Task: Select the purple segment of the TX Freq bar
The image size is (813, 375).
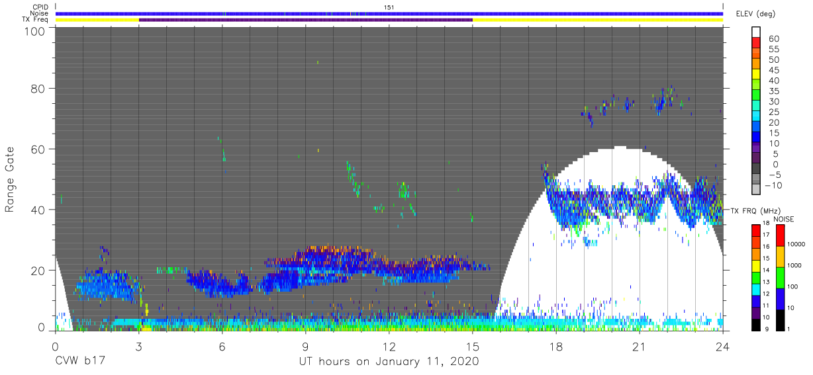Action: [306, 20]
